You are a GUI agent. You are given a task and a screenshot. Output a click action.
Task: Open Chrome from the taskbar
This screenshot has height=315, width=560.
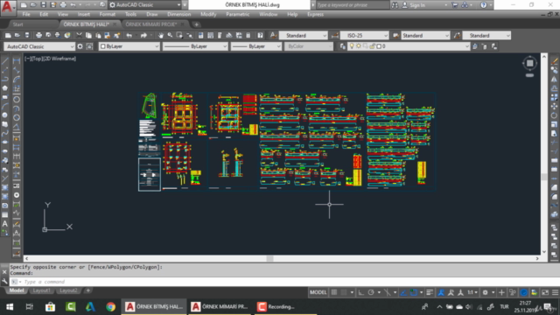[x=111, y=306]
